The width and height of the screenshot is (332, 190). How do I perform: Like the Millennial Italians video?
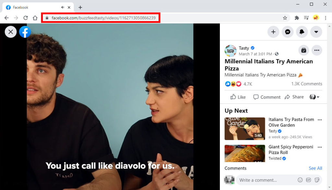(x=238, y=97)
